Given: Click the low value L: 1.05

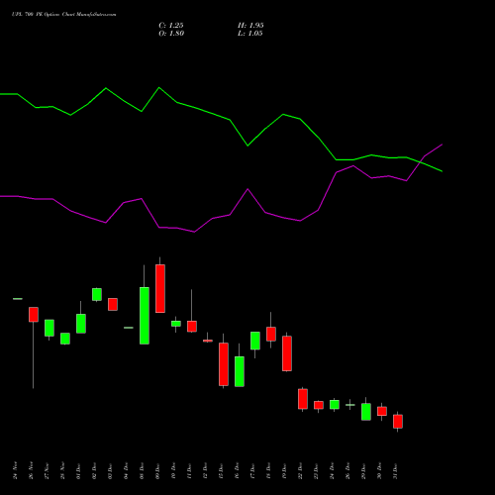Looking at the screenshot, I should click(x=250, y=34).
